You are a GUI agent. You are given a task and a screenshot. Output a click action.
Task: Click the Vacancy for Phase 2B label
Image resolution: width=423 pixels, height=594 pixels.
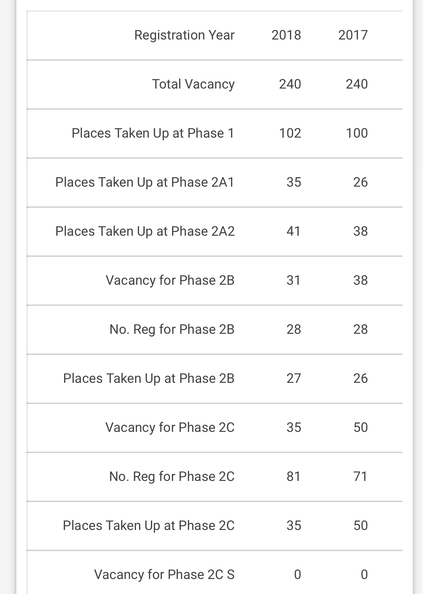(x=170, y=280)
